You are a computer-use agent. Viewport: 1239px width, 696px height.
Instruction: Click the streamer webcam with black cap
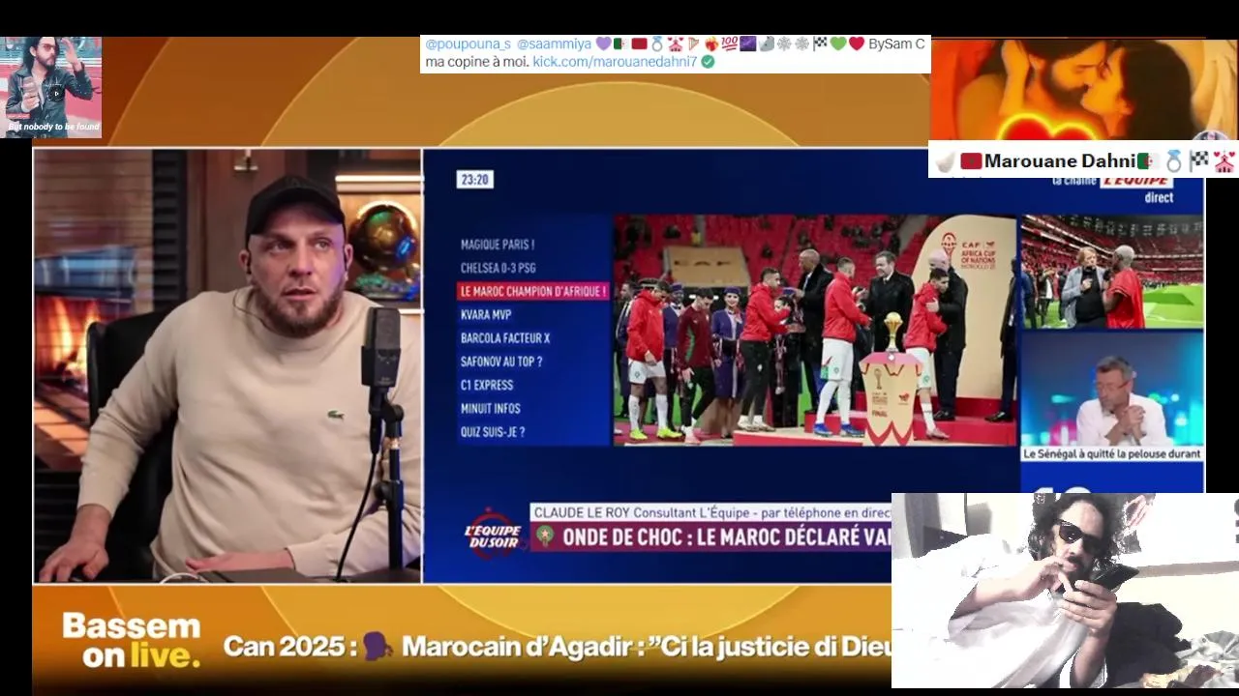click(x=227, y=365)
